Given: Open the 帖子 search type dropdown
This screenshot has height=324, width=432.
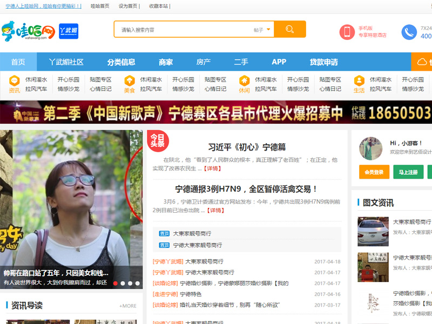Looking at the screenshot, I should point(262,30).
